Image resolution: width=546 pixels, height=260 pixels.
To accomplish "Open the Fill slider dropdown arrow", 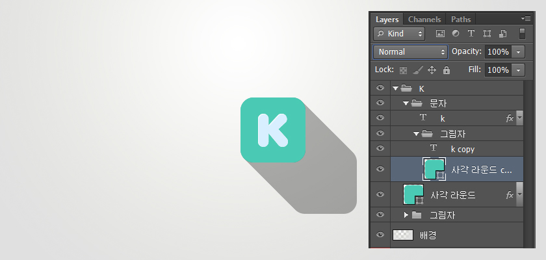I will (x=519, y=70).
